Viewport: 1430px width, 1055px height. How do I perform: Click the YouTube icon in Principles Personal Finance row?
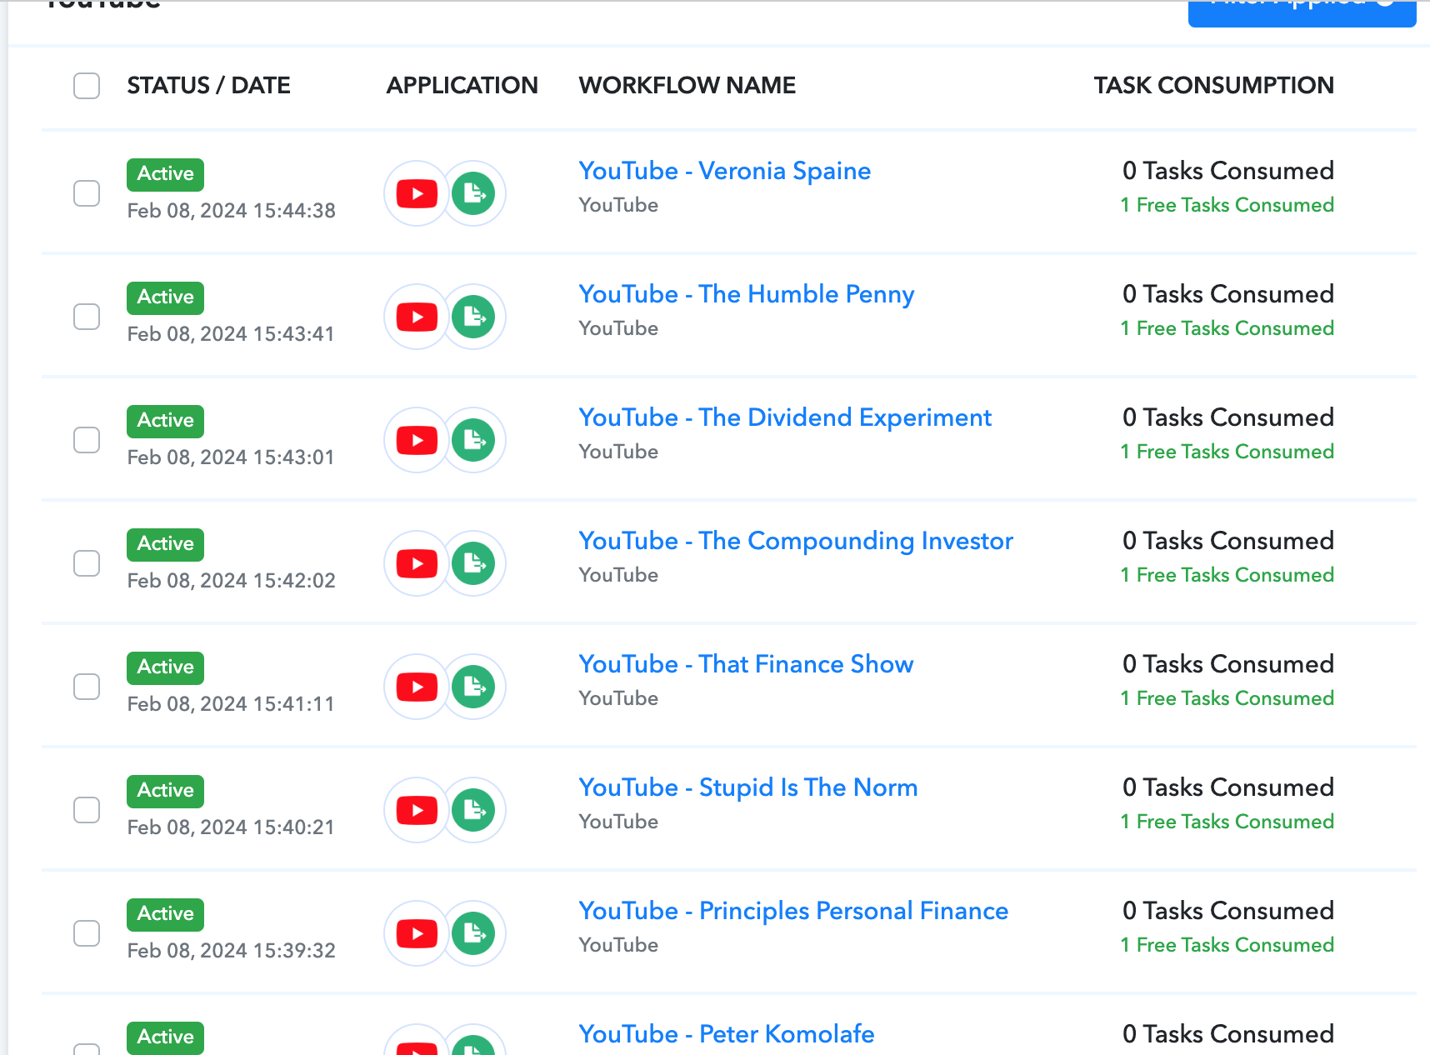[x=417, y=933]
